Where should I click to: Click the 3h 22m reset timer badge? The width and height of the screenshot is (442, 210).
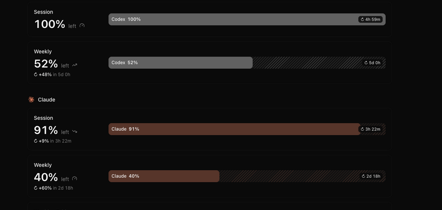pyautogui.click(x=370, y=129)
